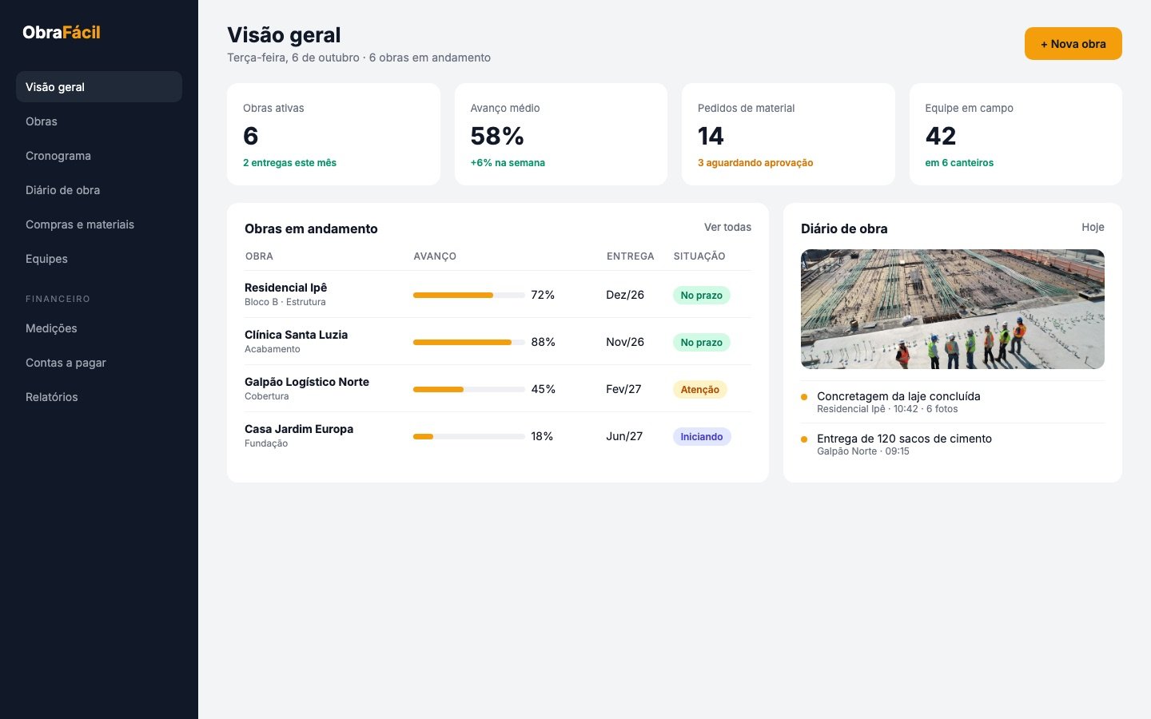Click the 72% progress value
Image resolution: width=1151 pixels, height=719 pixels.
(543, 295)
